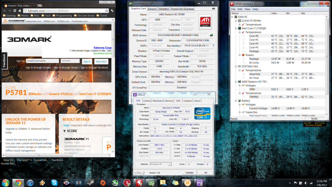
Task: Go to the Chrome home page icon
Action: pos(20,11)
